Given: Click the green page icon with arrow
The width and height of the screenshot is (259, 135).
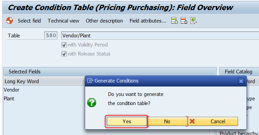Looking at the screenshot, I should pos(193,21).
